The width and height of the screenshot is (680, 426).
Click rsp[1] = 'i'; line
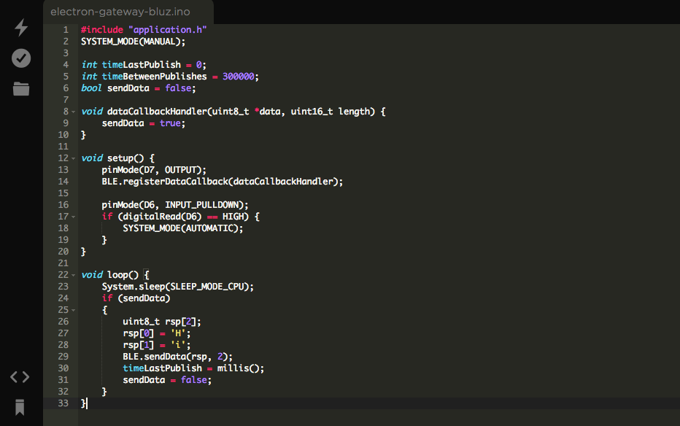157,345
